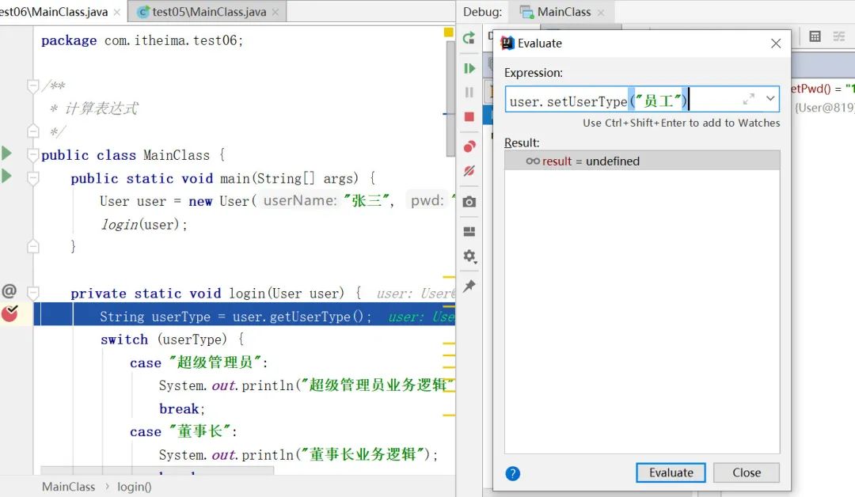
Task: Select the result = undefined row
Action: 642,161
